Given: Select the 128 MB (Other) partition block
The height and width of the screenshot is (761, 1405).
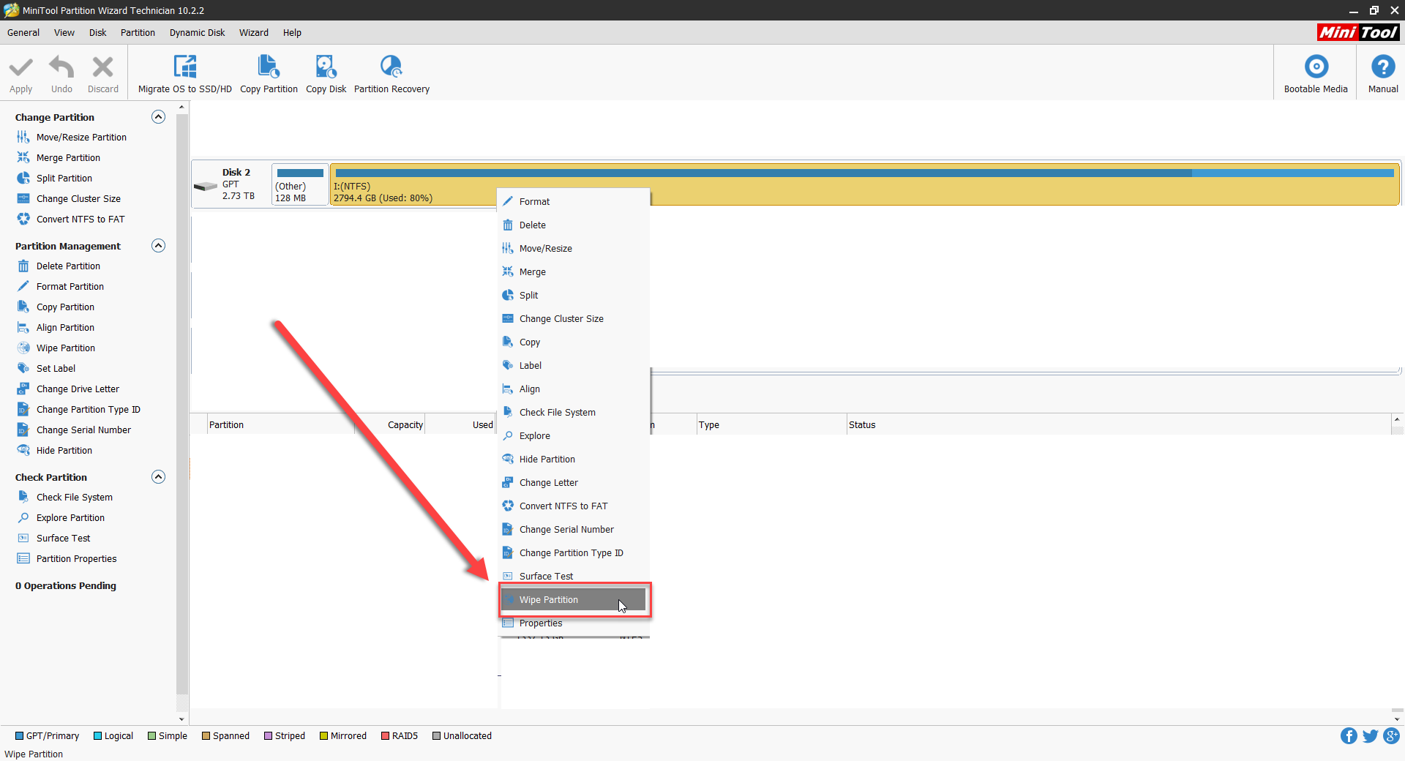Looking at the screenshot, I should [x=300, y=184].
